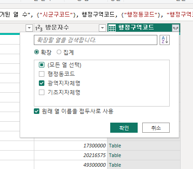Click the 취소 button

click(x=156, y=128)
